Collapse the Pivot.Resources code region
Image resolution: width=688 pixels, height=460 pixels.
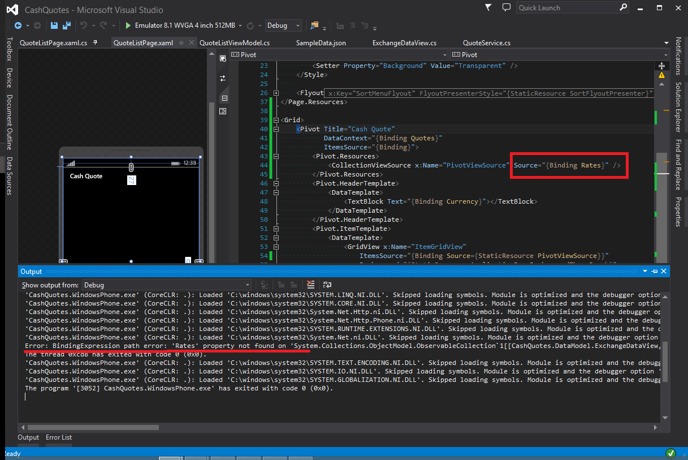tap(275, 156)
